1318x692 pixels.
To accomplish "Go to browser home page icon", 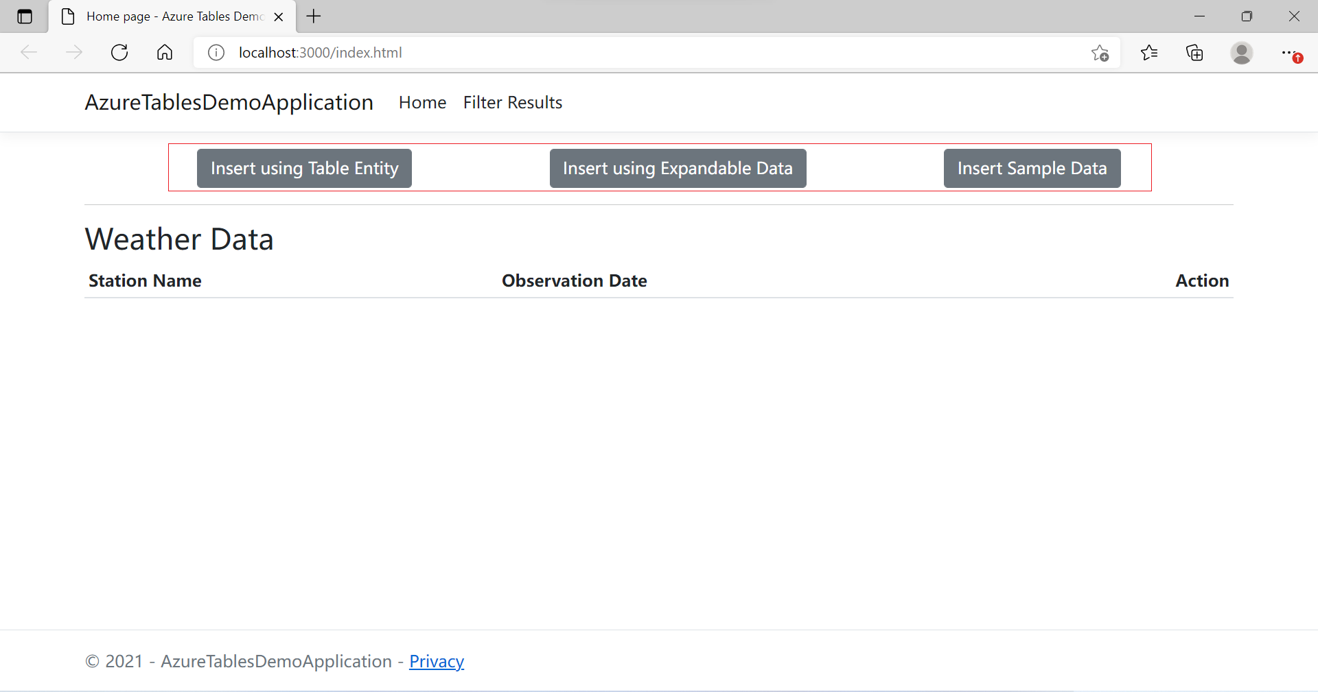I will coord(165,53).
